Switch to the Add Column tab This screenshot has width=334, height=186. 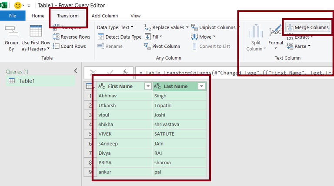tap(104, 16)
